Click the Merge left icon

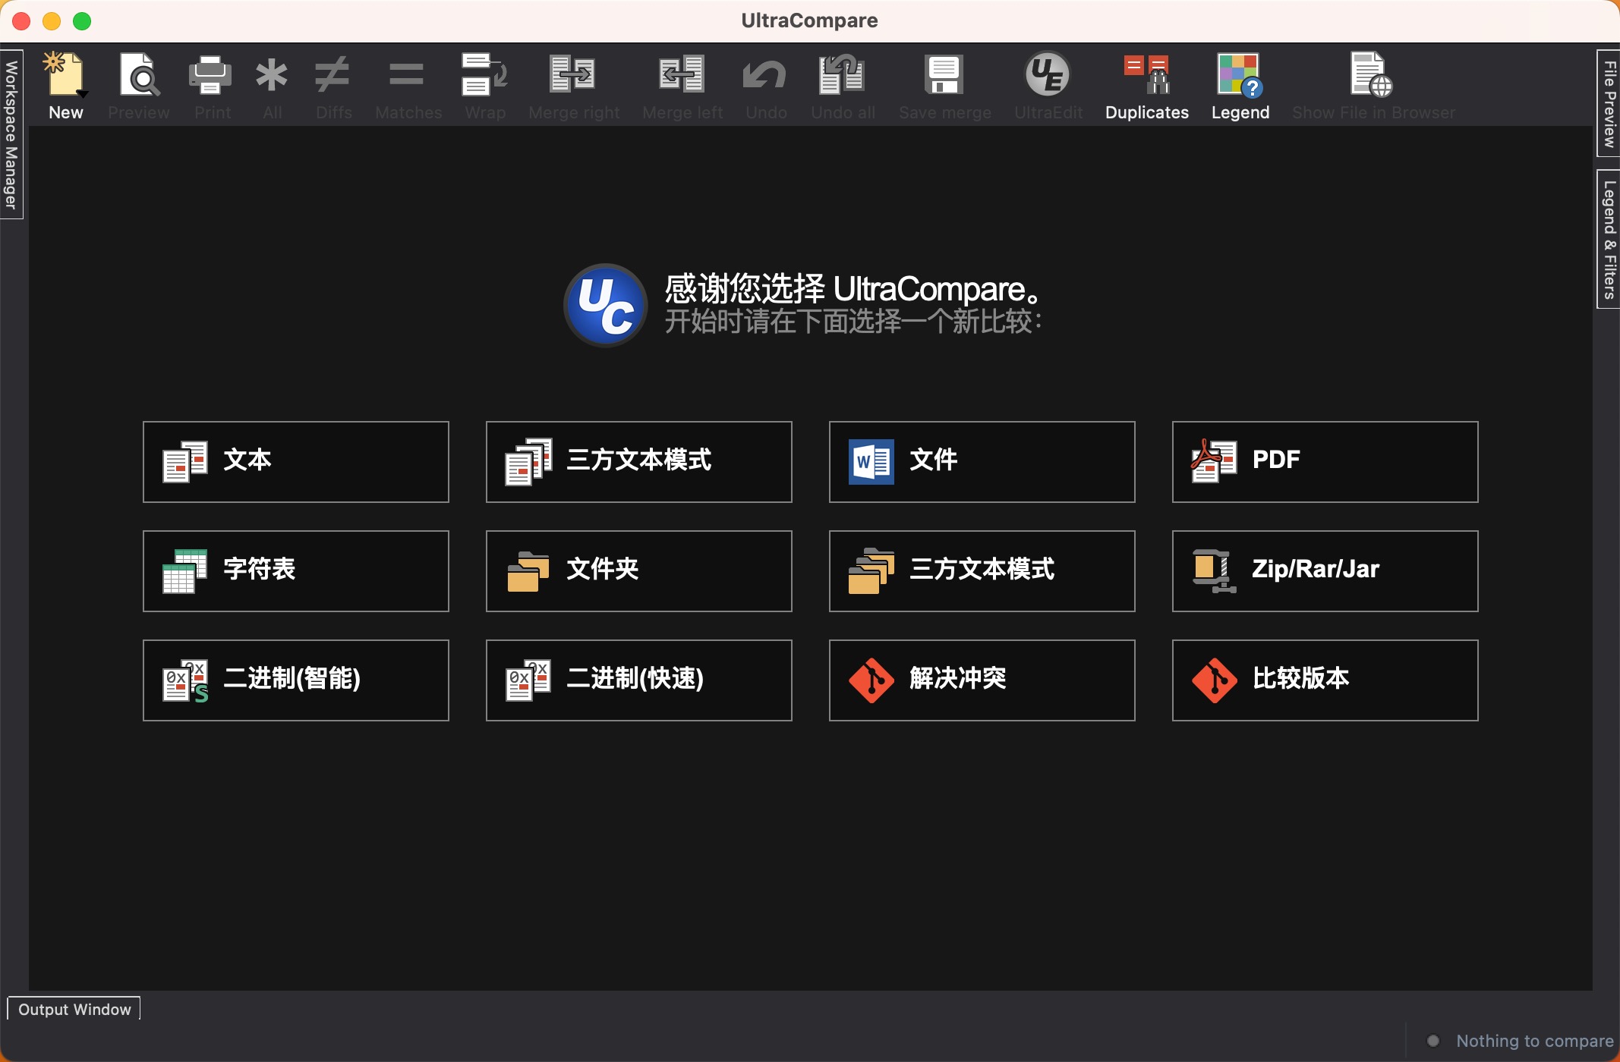(682, 74)
